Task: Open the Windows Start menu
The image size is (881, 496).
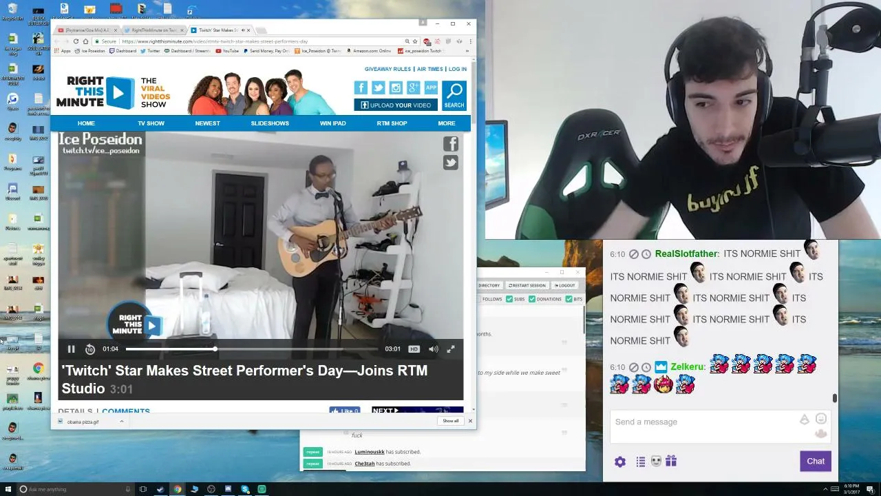Action: [8, 489]
